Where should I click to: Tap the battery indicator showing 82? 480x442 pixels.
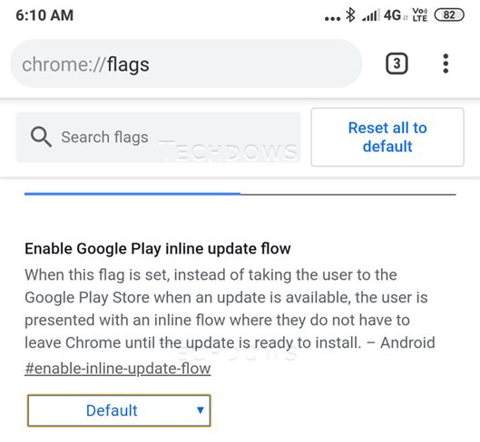(x=449, y=15)
